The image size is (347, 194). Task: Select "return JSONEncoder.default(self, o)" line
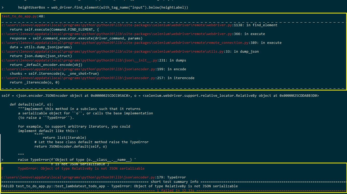tap(71, 147)
